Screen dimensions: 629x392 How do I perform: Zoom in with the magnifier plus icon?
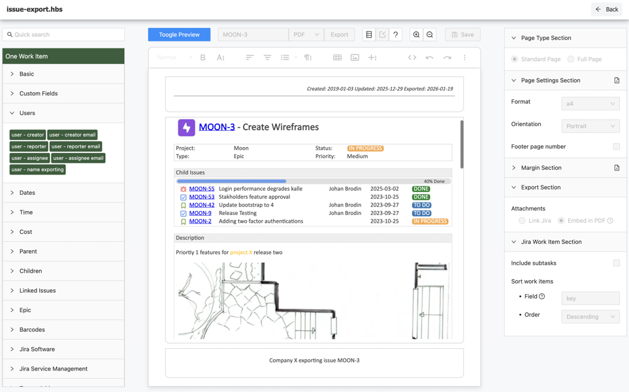point(416,35)
